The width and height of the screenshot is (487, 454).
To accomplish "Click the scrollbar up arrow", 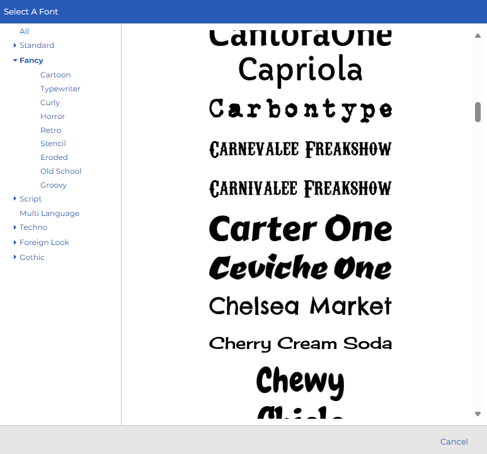I will pyautogui.click(x=478, y=36).
